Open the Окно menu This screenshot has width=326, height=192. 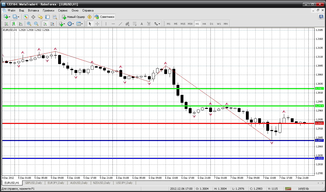tap(75, 10)
